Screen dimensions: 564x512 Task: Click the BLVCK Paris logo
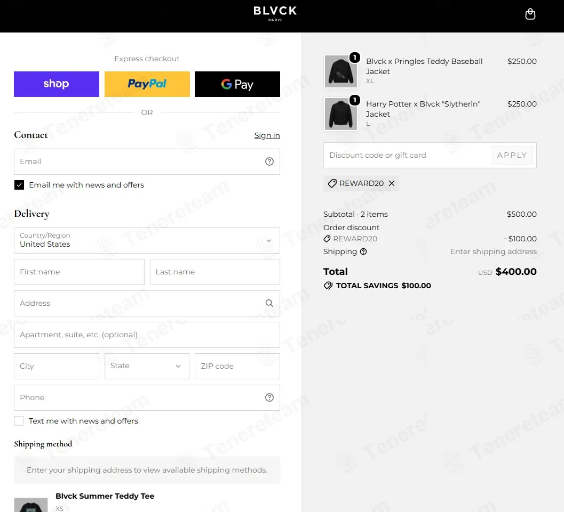coord(275,14)
